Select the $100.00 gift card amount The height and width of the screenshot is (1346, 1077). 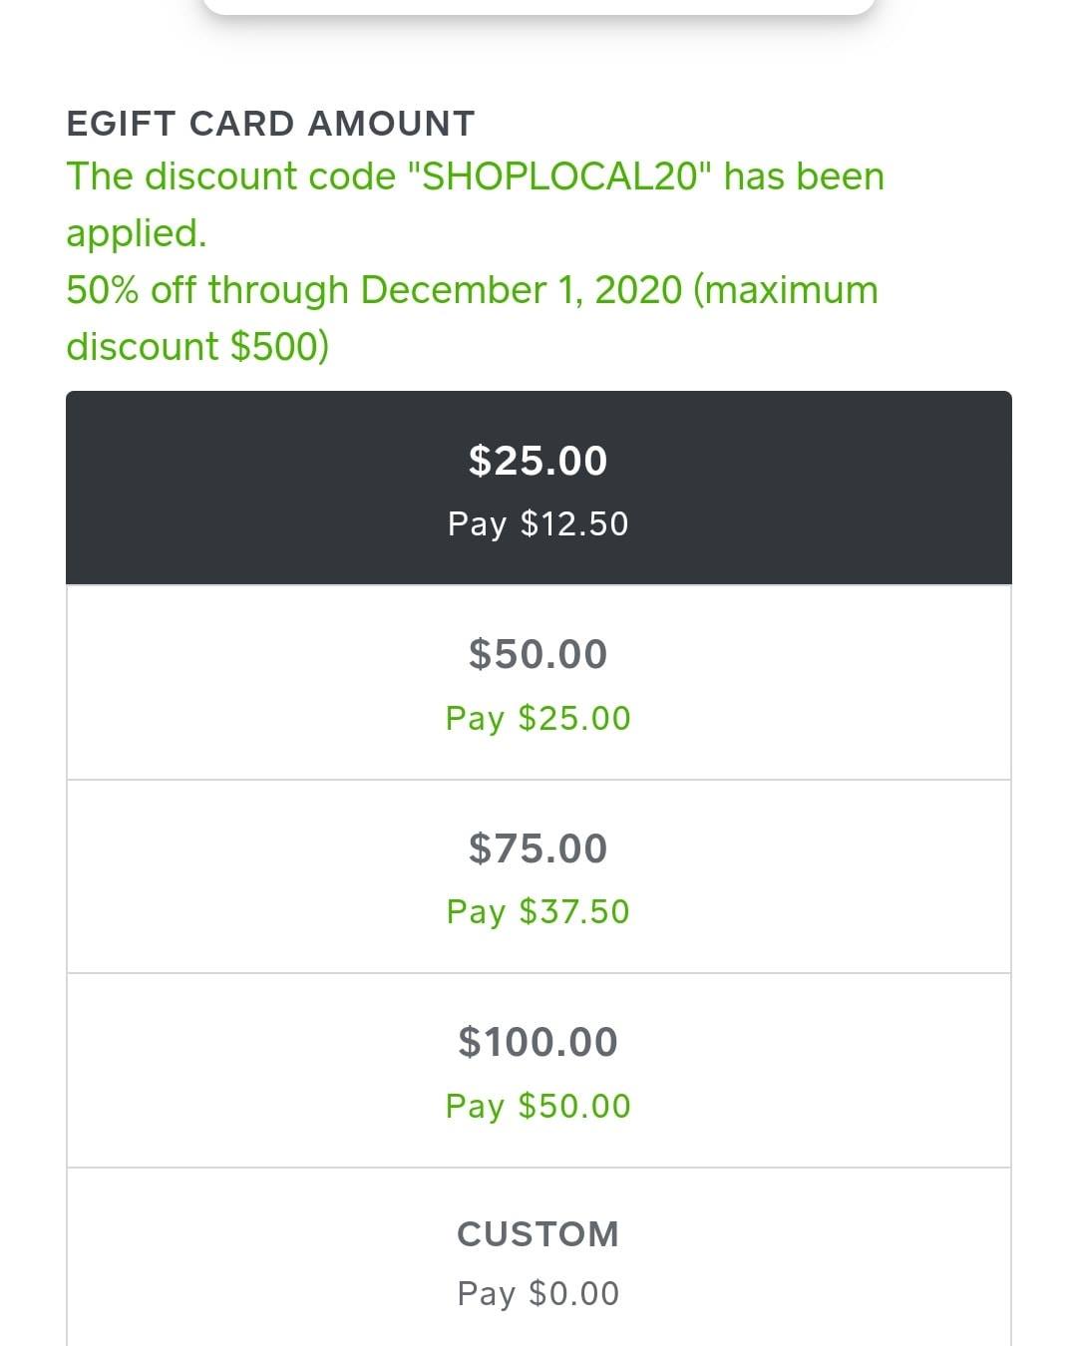pyautogui.click(x=538, y=1071)
